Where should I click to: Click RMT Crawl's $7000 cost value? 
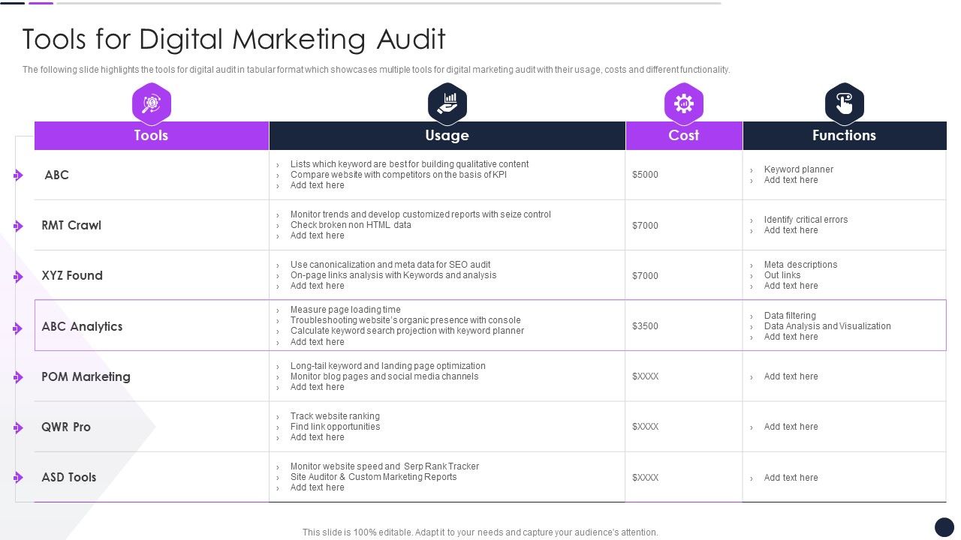point(645,226)
